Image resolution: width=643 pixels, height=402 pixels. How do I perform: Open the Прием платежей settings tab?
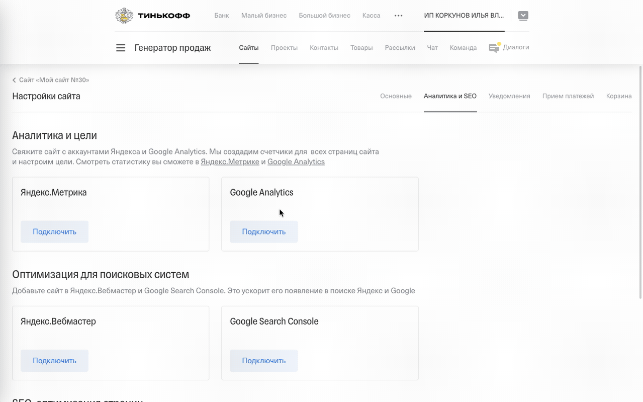[x=568, y=96]
